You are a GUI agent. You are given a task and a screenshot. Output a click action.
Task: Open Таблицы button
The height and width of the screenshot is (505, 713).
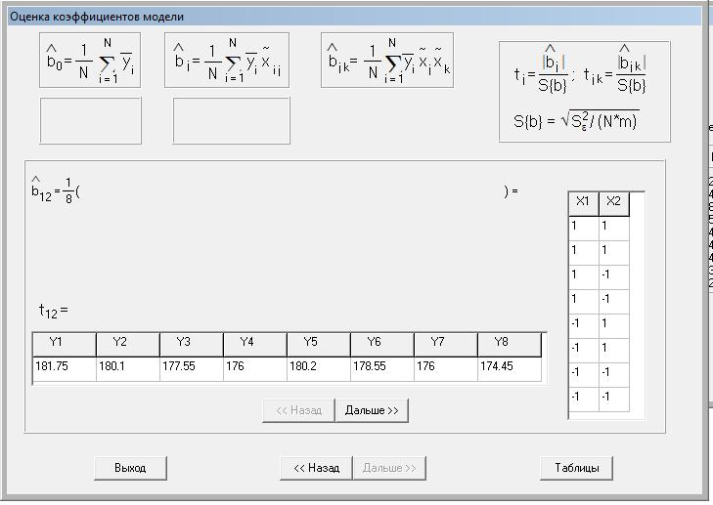(x=577, y=468)
